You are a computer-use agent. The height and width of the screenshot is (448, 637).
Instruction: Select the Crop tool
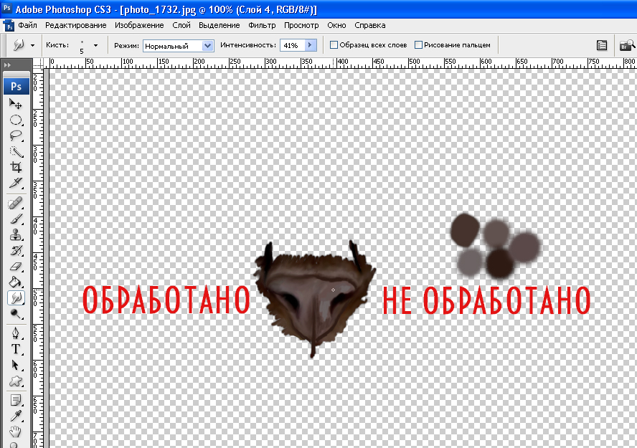tap(16, 167)
